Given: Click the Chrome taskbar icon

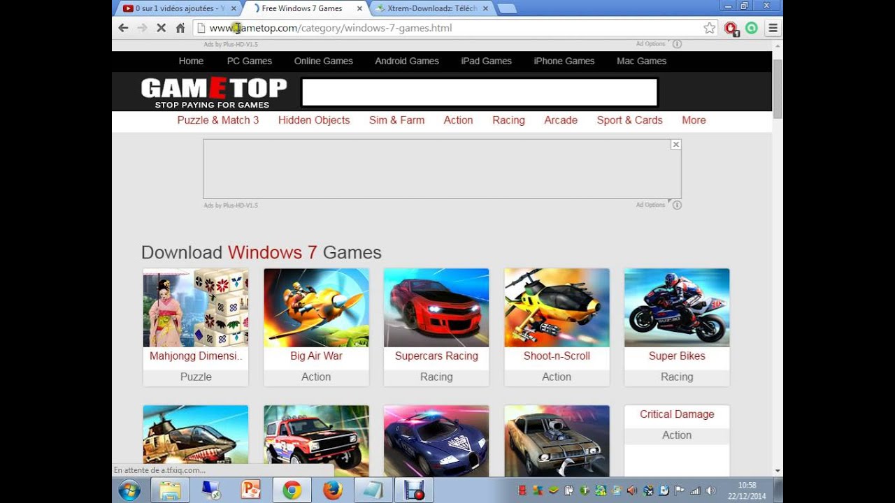Looking at the screenshot, I should pyautogui.click(x=292, y=490).
